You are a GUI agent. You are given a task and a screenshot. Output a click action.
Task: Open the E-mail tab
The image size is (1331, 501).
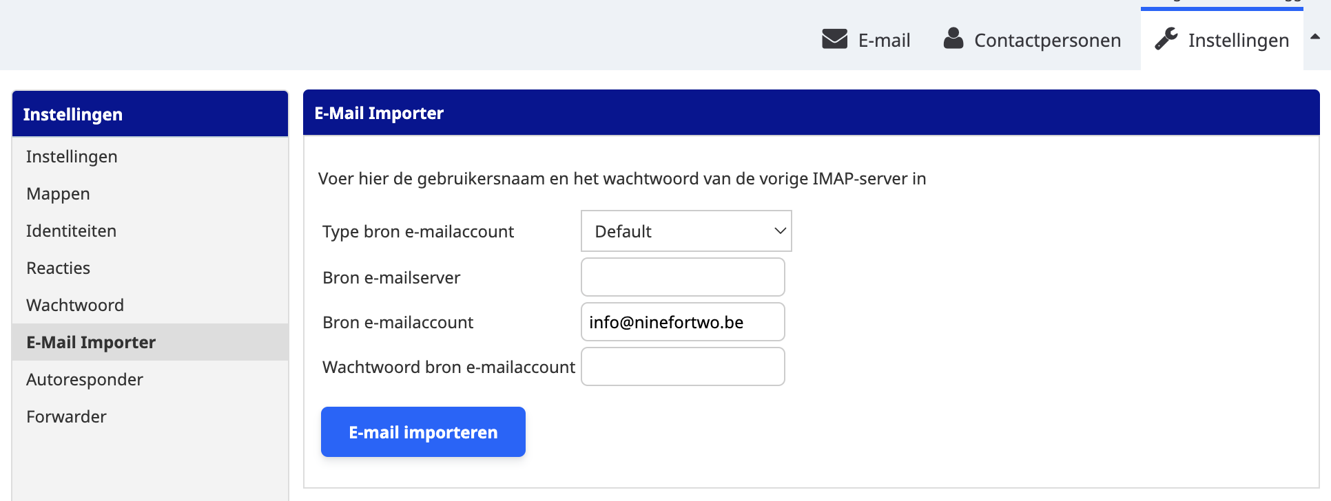click(884, 41)
